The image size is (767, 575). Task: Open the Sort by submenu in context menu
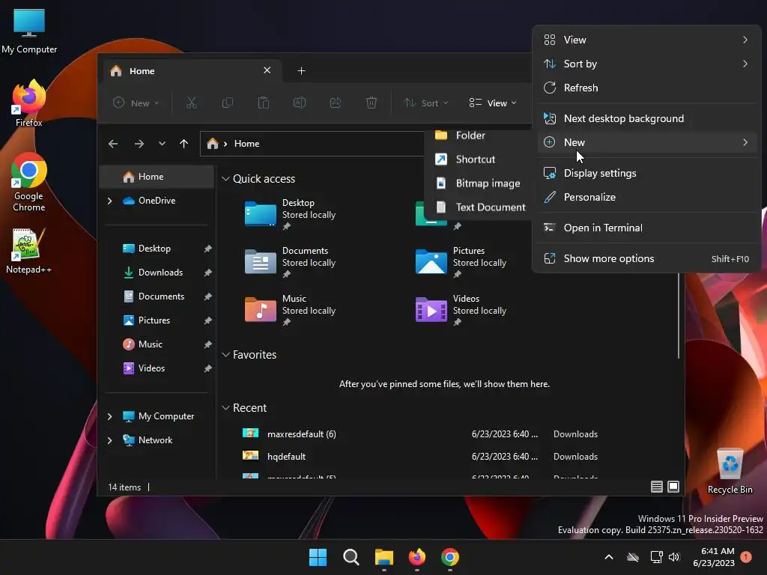pyautogui.click(x=646, y=64)
